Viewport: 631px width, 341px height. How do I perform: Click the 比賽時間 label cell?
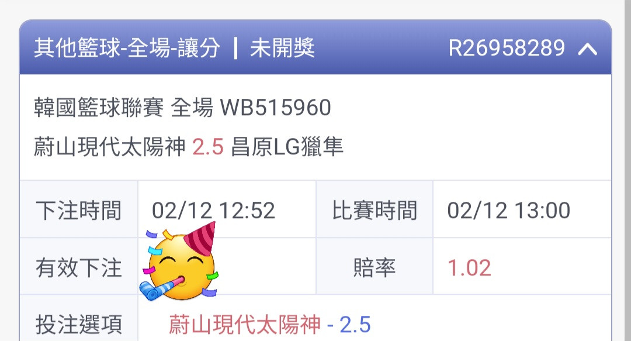click(x=375, y=209)
